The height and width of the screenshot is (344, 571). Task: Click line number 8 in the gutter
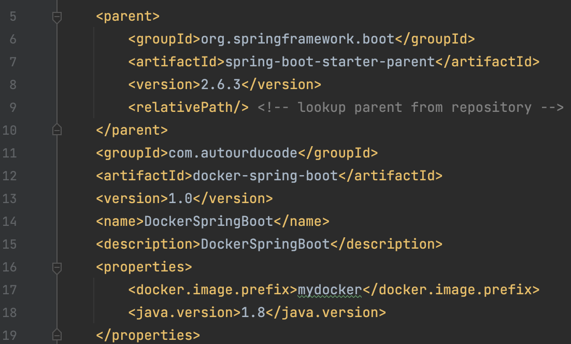12,84
